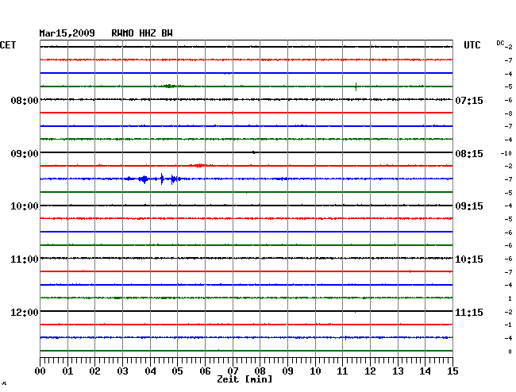Click the UTC timezone label

(x=472, y=45)
